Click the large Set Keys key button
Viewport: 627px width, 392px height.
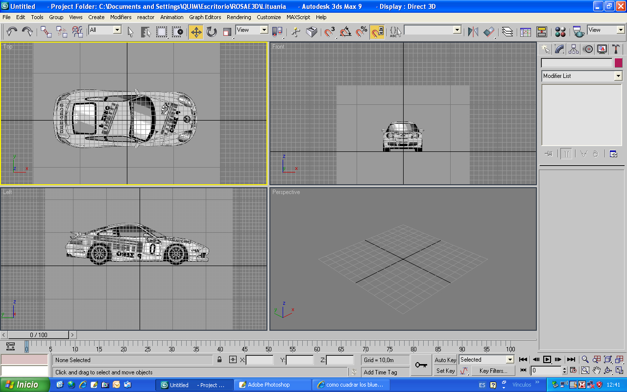[x=421, y=365]
